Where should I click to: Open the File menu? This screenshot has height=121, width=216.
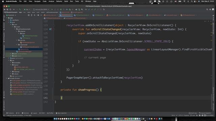tap(20, 1)
